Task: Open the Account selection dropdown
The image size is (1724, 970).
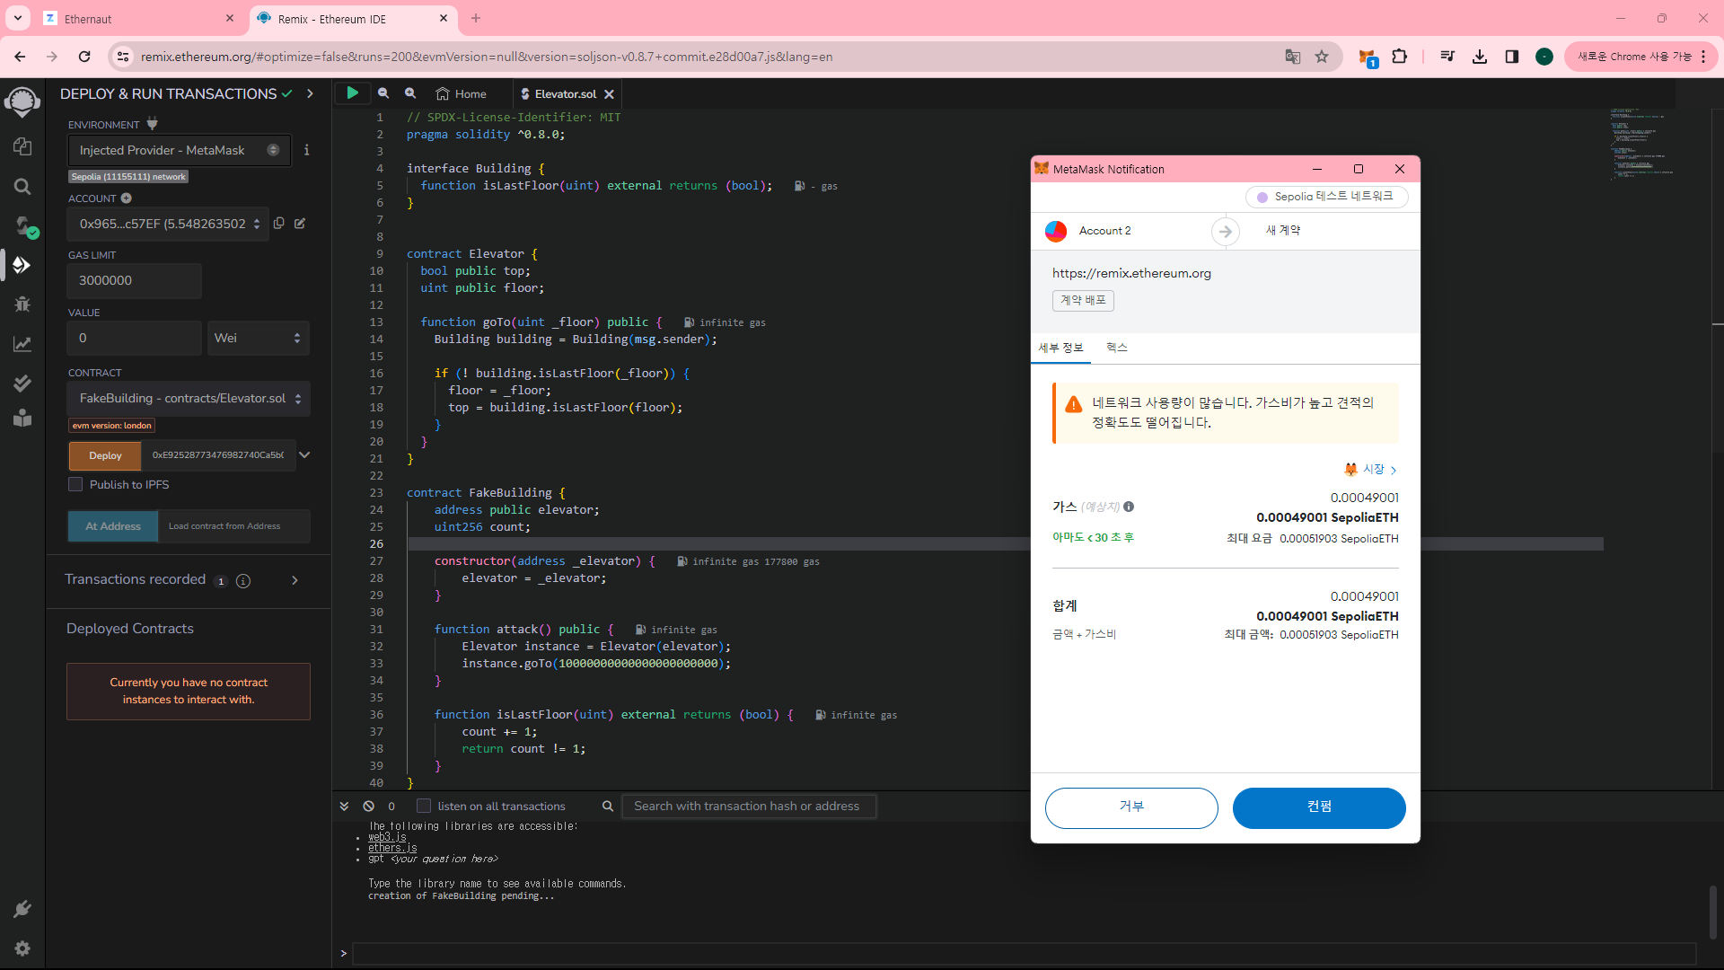Action: 168,224
